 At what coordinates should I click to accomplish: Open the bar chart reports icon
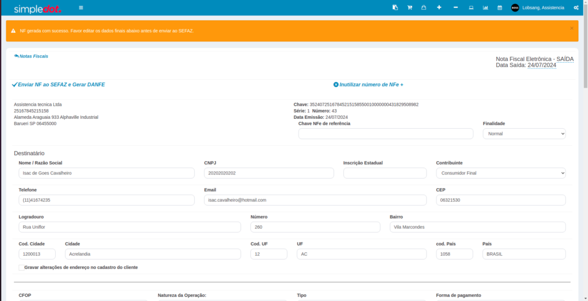point(485,7)
